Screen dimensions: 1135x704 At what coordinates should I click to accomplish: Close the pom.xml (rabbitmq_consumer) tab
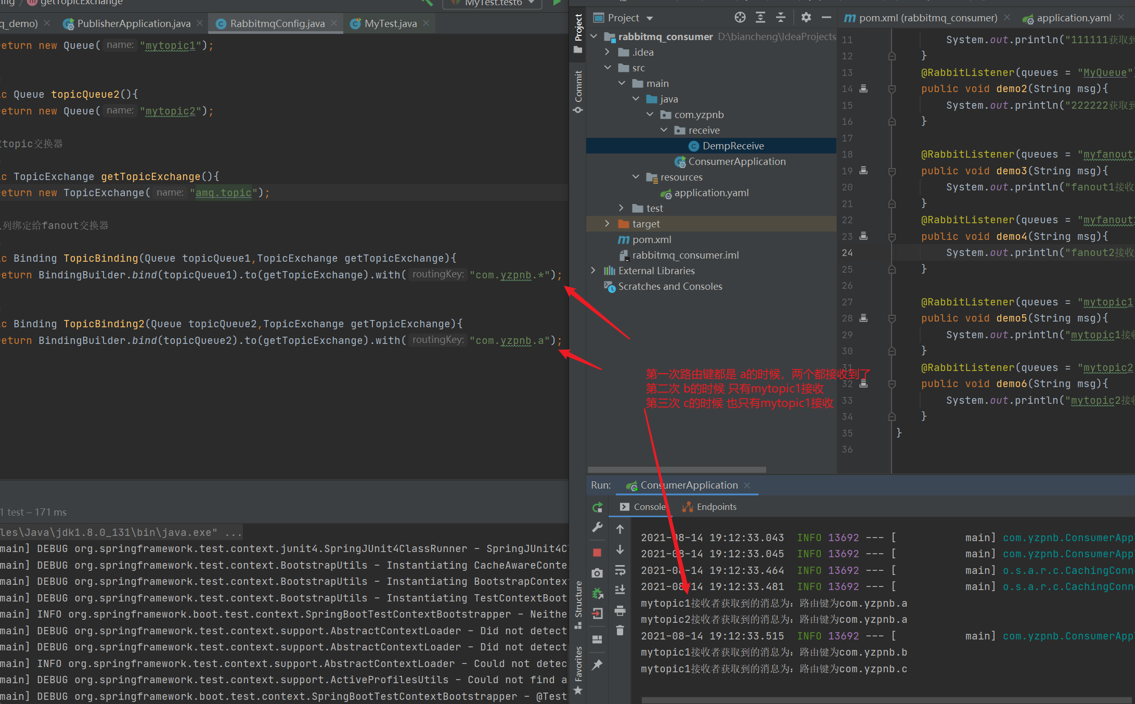1007,18
